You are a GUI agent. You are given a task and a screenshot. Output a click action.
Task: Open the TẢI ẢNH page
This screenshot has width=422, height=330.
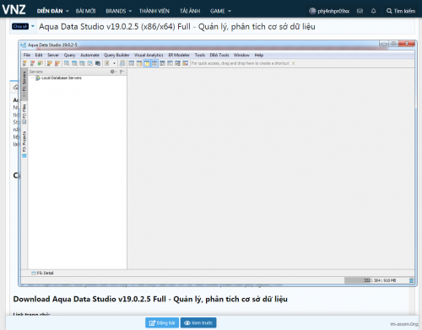190,11
